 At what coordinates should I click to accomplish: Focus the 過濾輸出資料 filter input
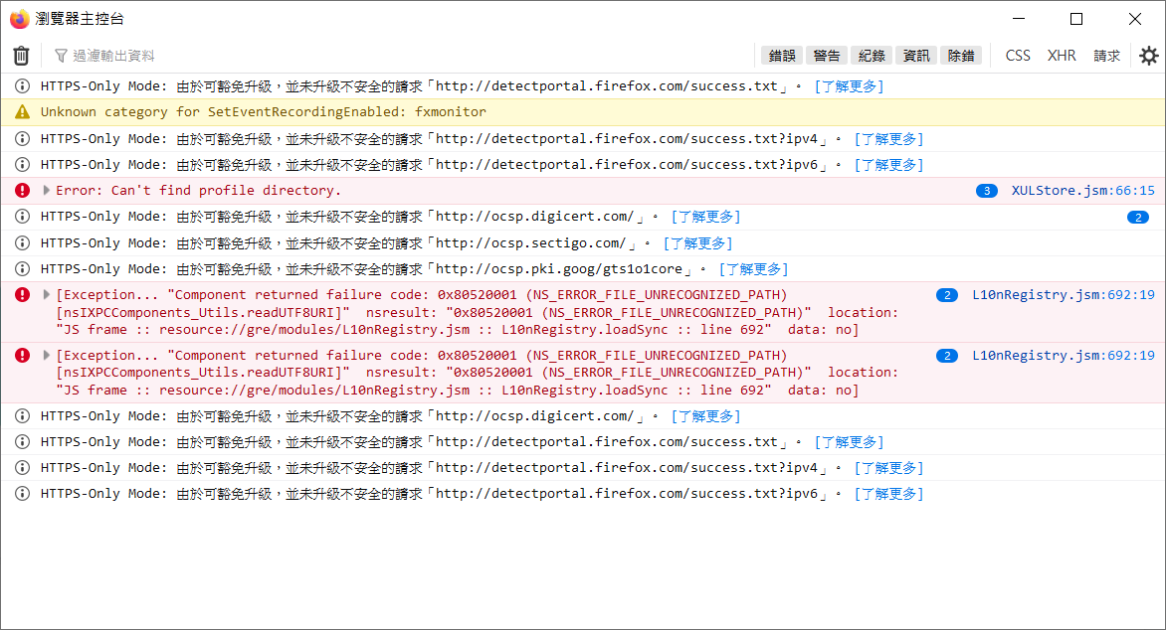coord(402,56)
